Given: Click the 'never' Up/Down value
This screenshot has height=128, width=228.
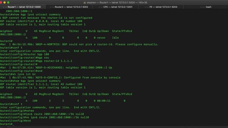Looking at the screenshot, I should 101,38.
